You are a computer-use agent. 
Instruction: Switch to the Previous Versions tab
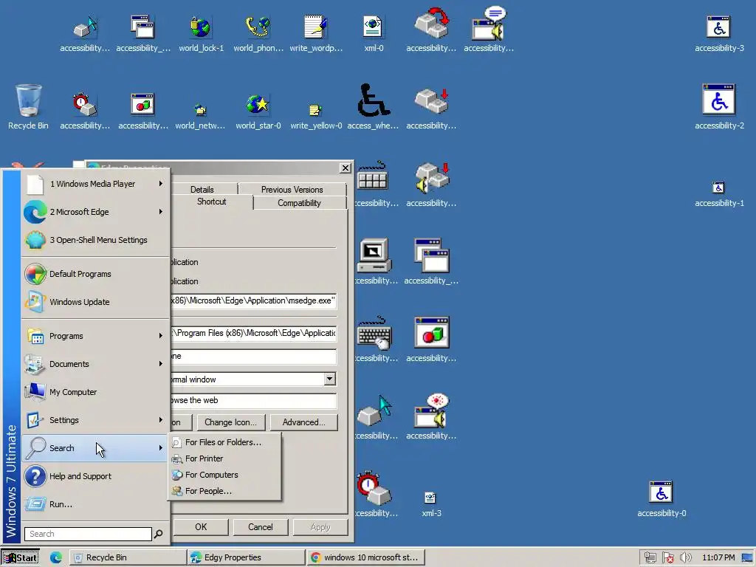292,190
